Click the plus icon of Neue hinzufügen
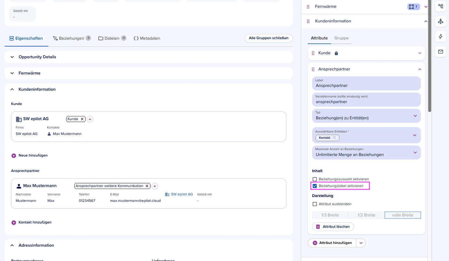The height and width of the screenshot is (261, 449). click(x=14, y=156)
